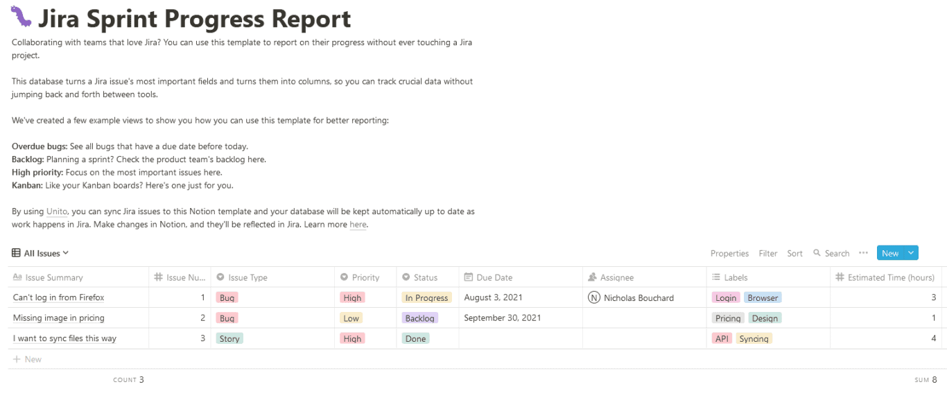Click the High priority tag in sync files row
The width and height of the screenshot is (947, 400).
[352, 338]
